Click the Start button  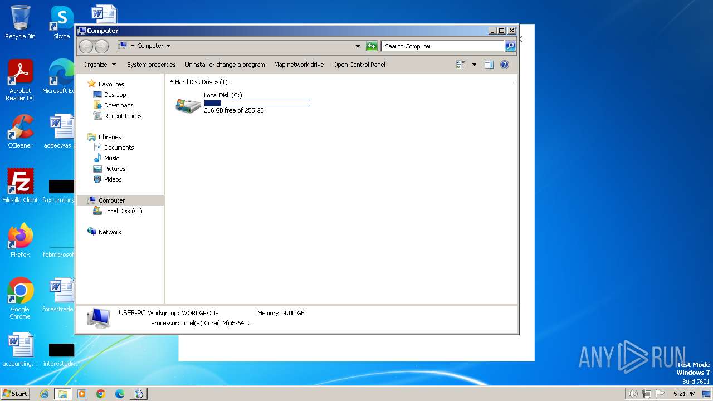pos(16,394)
